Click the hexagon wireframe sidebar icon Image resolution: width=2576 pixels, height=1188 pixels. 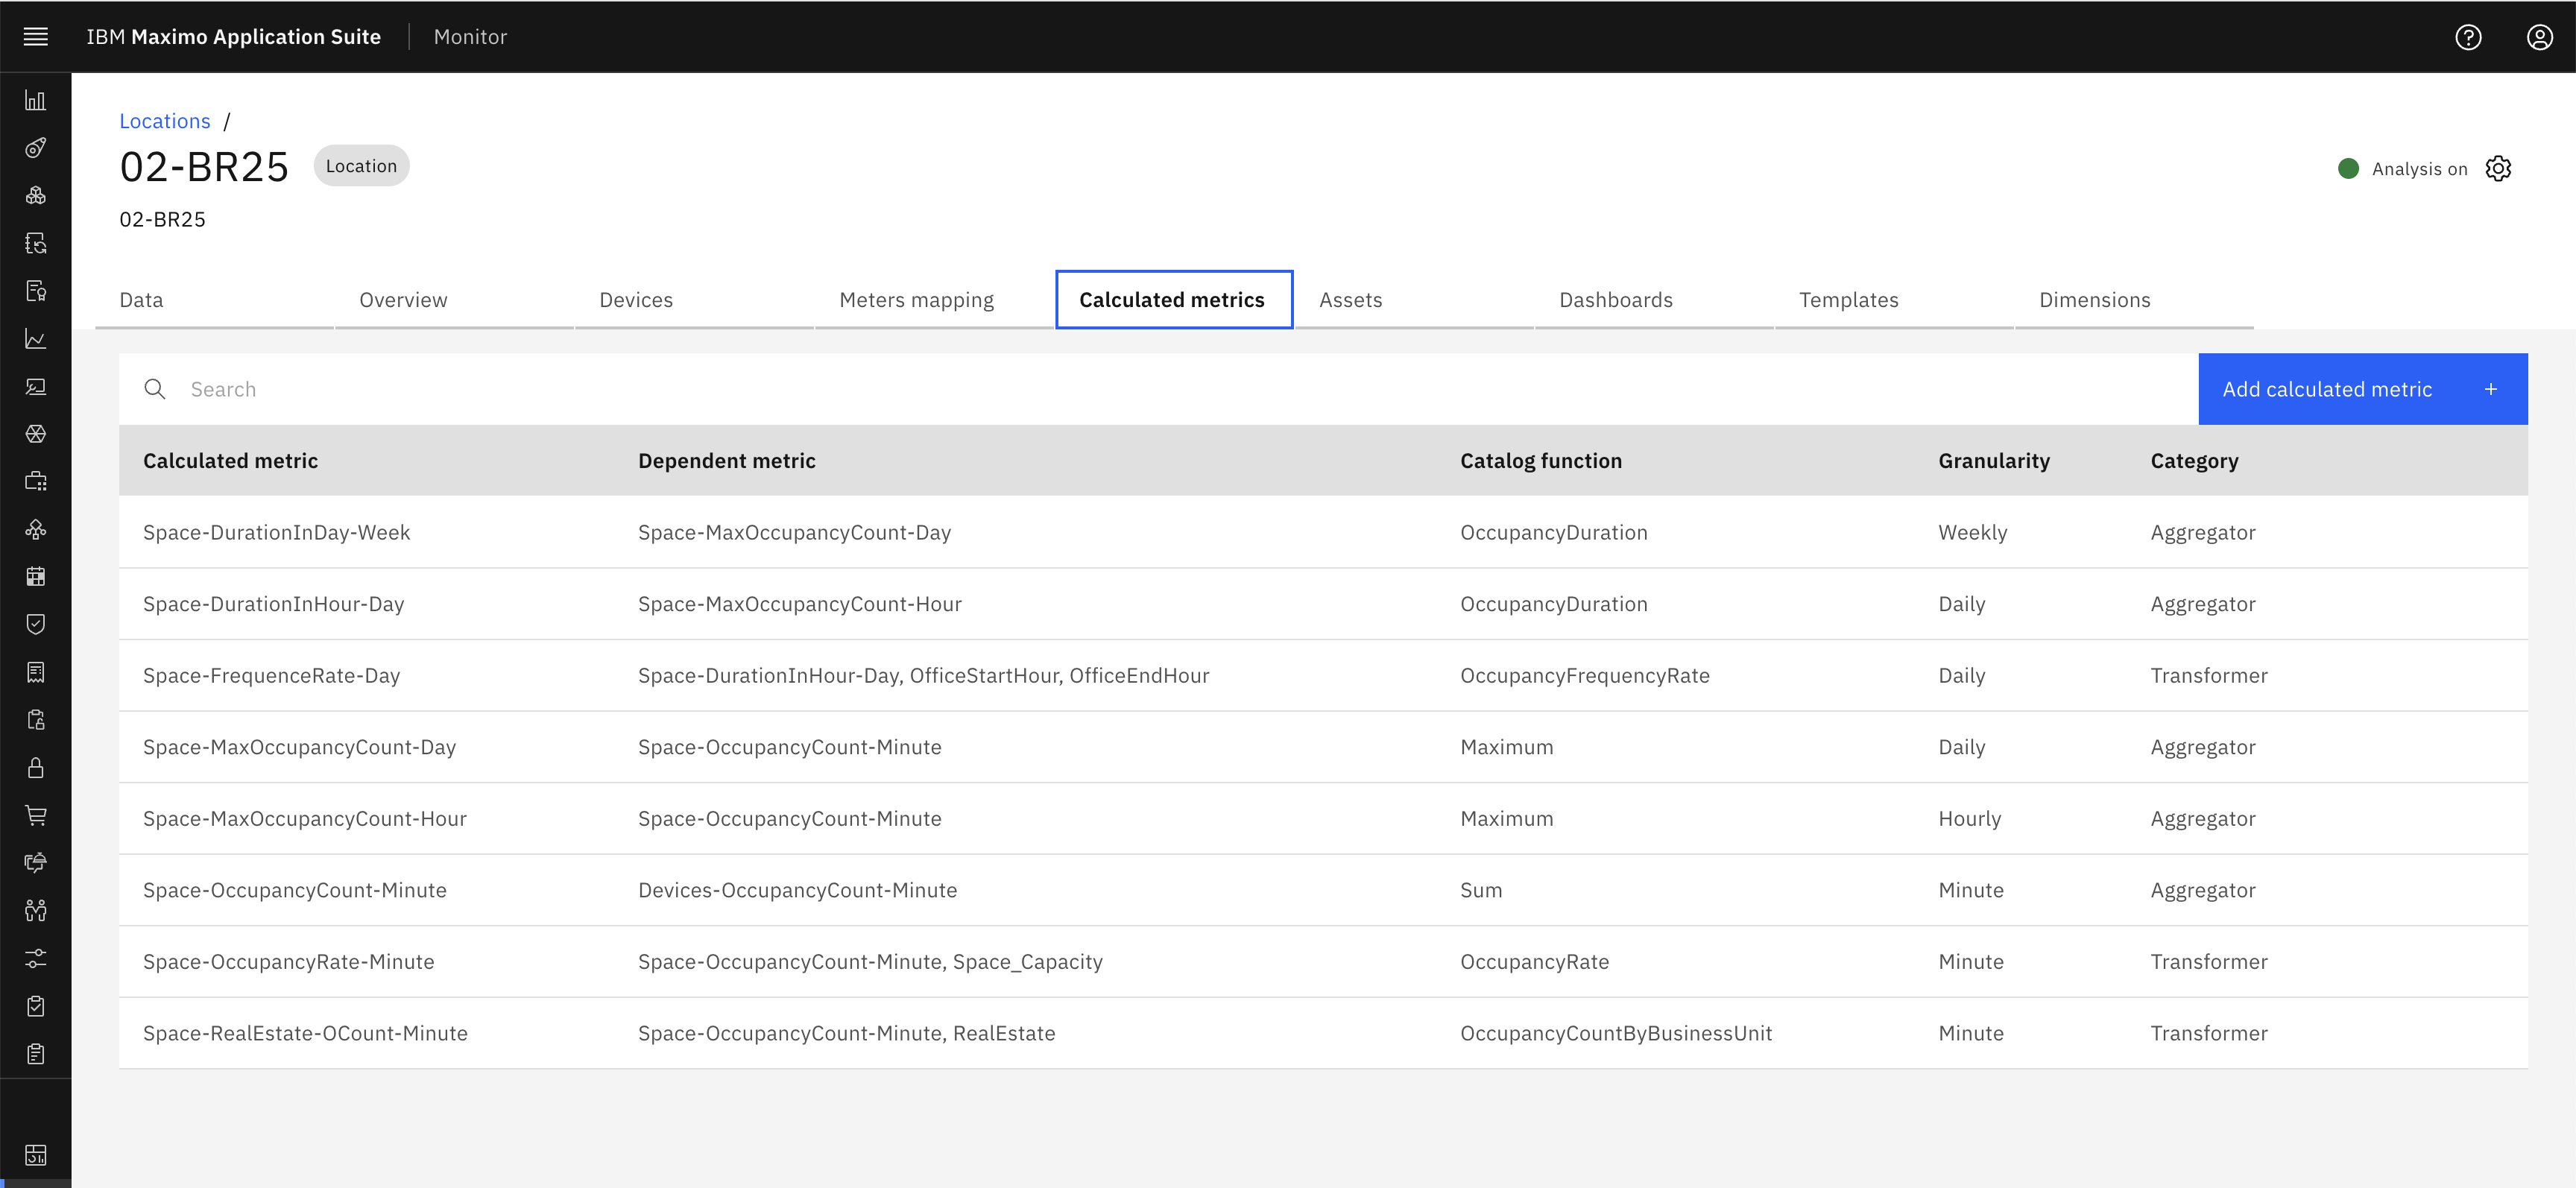[36, 434]
